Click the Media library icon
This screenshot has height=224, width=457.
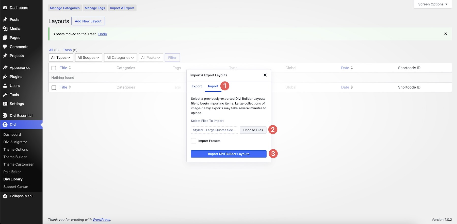click(x=5, y=29)
